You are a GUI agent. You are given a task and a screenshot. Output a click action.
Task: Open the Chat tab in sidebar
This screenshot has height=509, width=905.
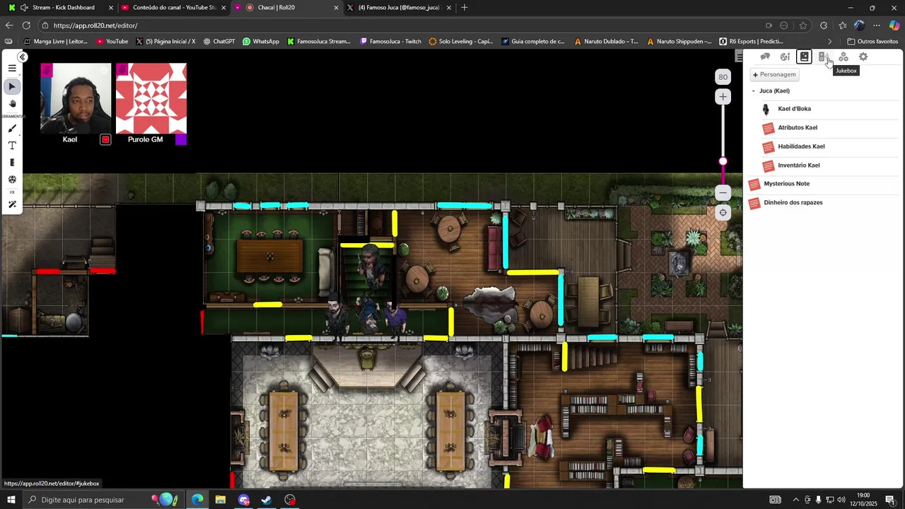(765, 57)
